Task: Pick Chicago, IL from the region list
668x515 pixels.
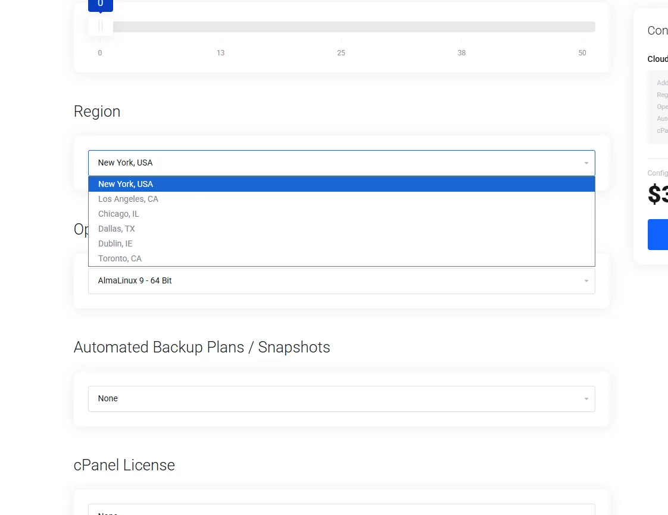Action: 341,214
